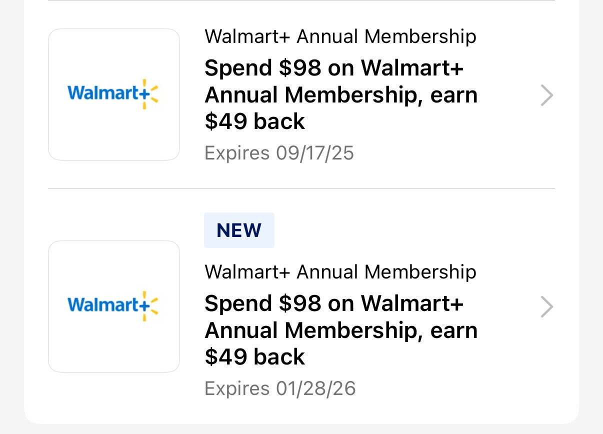Screen dimensions: 603x434
Task: Open the 'Spend $98' headline expiring 09/17/25
Action: (x=334, y=68)
